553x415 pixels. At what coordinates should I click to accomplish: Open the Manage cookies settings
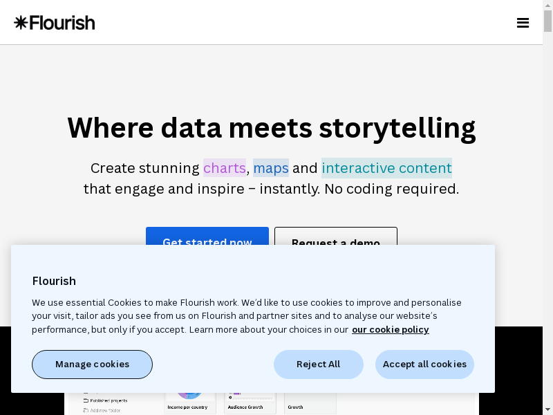(x=92, y=364)
